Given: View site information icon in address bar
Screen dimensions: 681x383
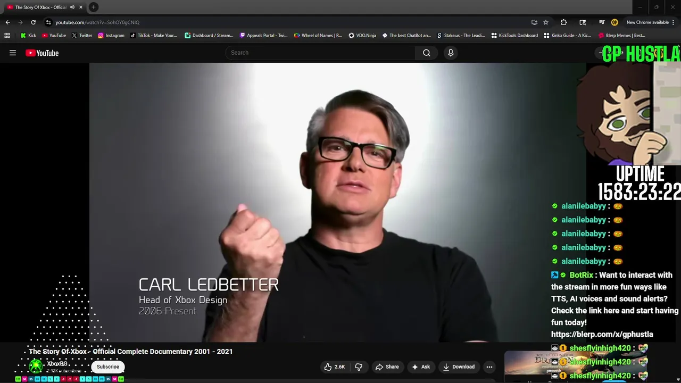Looking at the screenshot, I should pyautogui.click(x=48, y=22).
